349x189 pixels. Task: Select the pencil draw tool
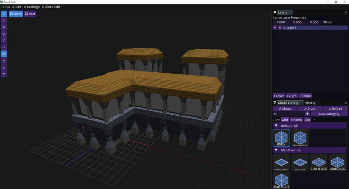4,40
